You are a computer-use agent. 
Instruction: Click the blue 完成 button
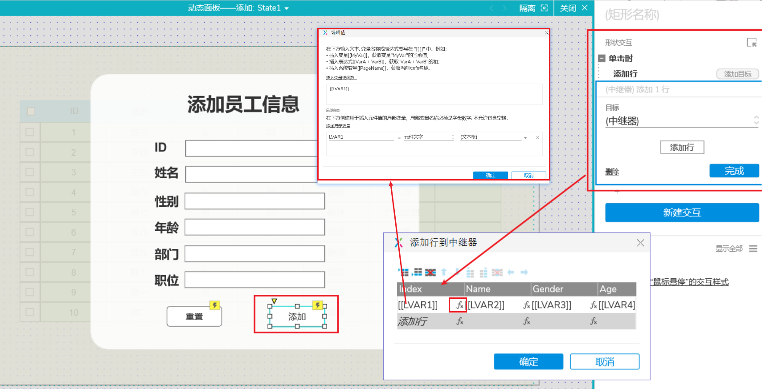click(x=734, y=171)
